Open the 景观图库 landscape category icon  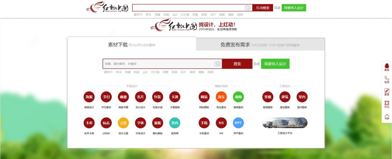click(268, 97)
